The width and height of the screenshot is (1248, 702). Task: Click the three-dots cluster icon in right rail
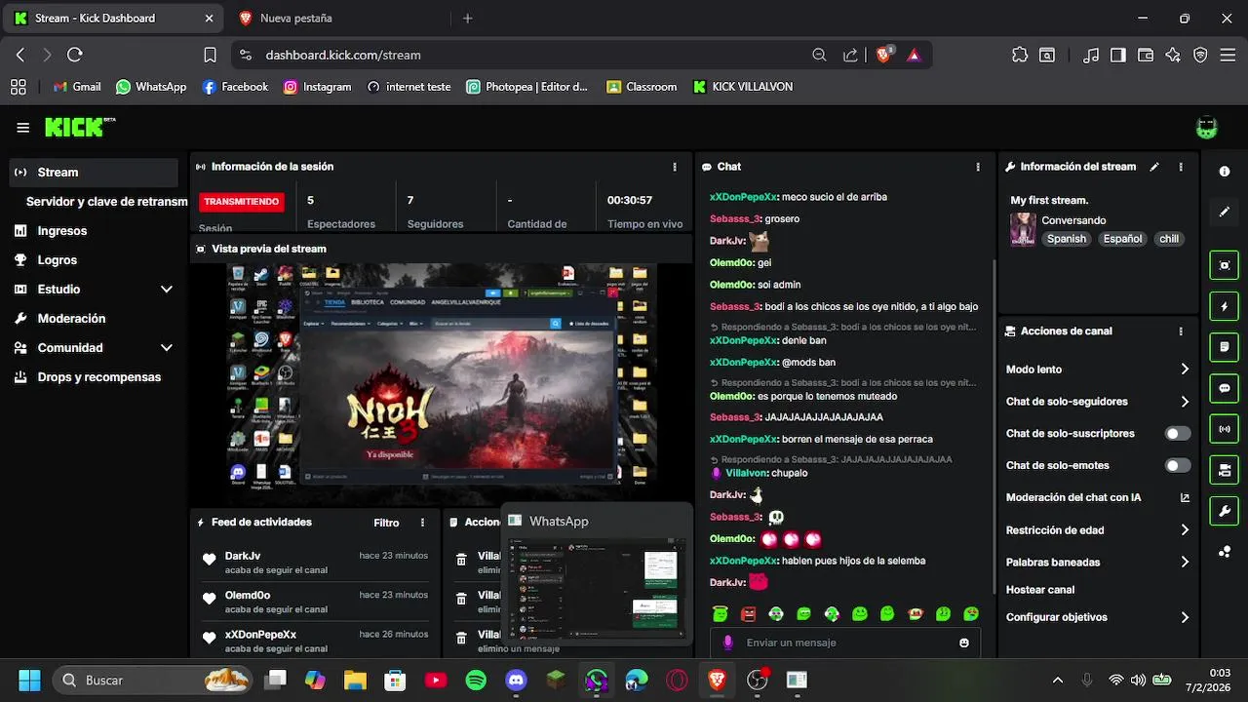[1225, 552]
